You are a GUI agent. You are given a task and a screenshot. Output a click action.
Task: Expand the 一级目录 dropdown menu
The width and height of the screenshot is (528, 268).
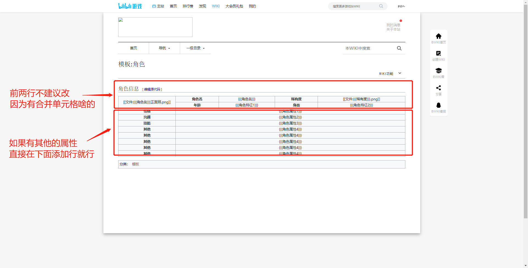pyautogui.click(x=196, y=48)
